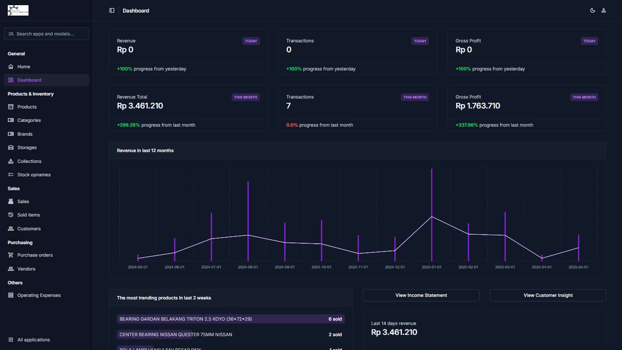Click the Categories icon

11,120
